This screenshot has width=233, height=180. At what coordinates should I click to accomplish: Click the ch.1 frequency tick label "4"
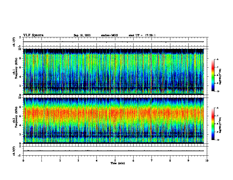click(21, 77)
